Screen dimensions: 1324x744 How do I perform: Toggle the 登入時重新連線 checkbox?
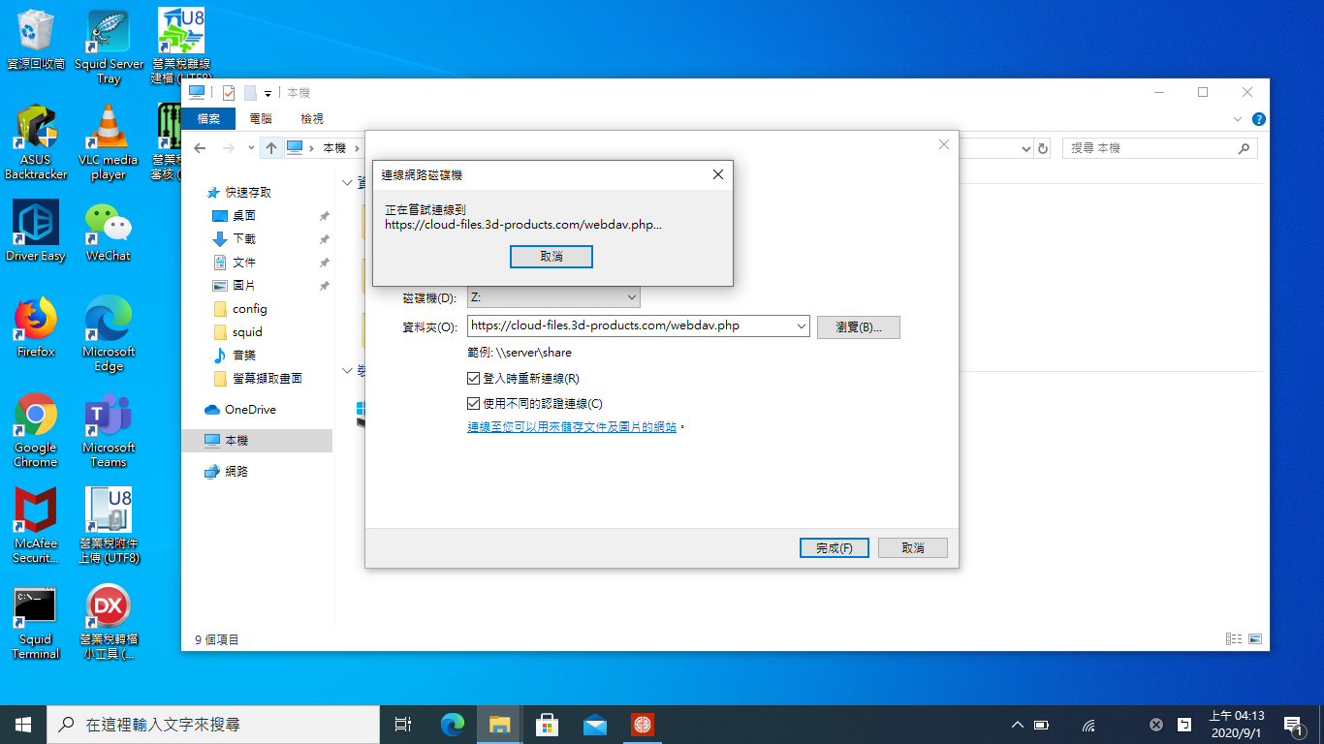tap(474, 379)
